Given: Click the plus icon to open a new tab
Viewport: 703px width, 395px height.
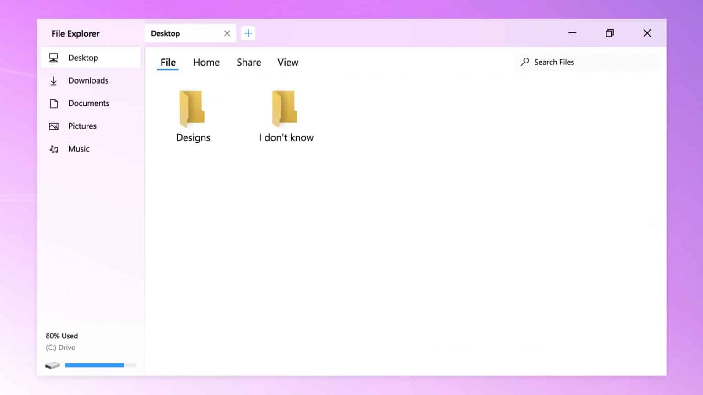Looking at the screenshot, I should click(x=248, y=33).
